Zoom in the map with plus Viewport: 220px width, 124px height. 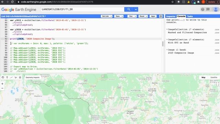click(x=2, y=84)
